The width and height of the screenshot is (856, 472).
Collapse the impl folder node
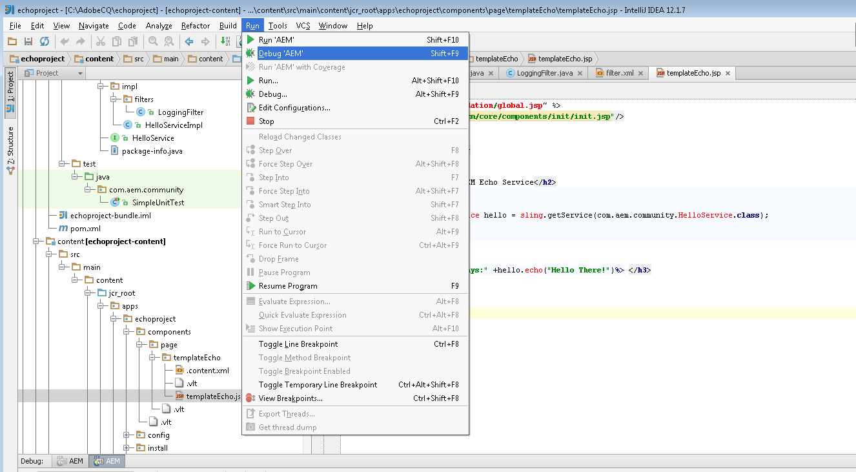(101, 87)
